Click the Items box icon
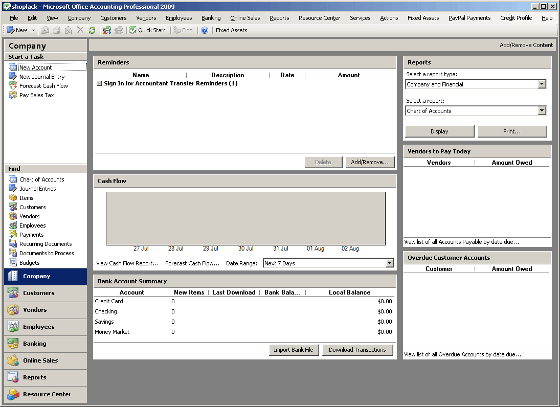 pyautogui.click(x=13, y=198)
